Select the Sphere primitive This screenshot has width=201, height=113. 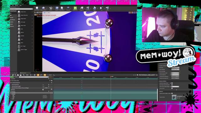coord(25,33)
